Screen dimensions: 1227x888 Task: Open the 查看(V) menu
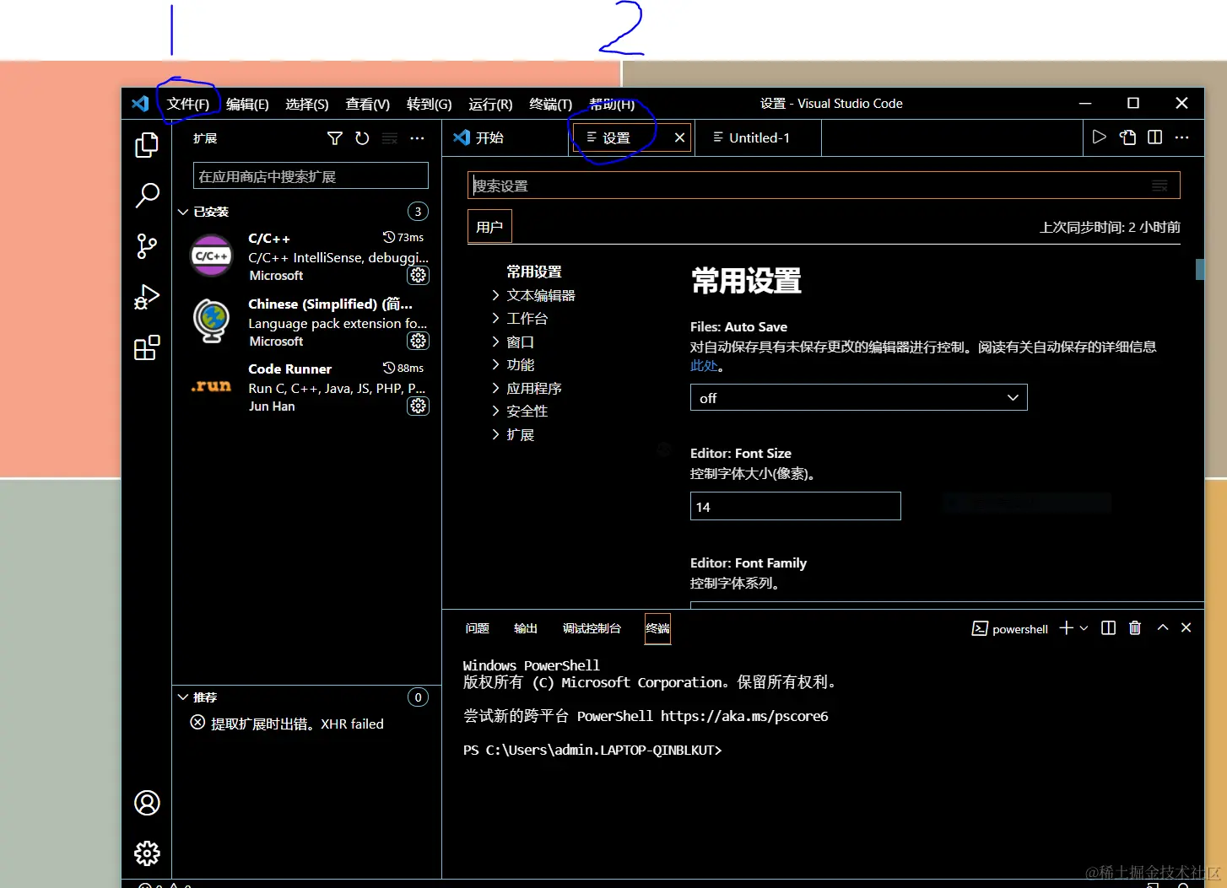click(368, 104)
